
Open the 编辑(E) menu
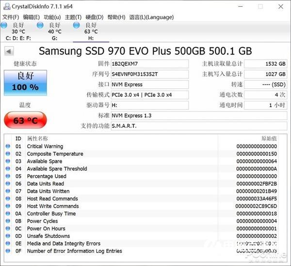coord(32,17)
